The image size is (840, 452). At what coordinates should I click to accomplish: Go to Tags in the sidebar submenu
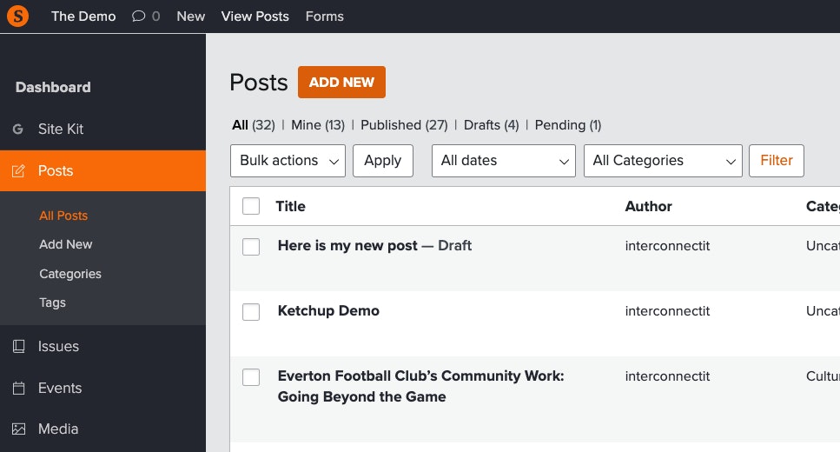click(x=52, y=302)
